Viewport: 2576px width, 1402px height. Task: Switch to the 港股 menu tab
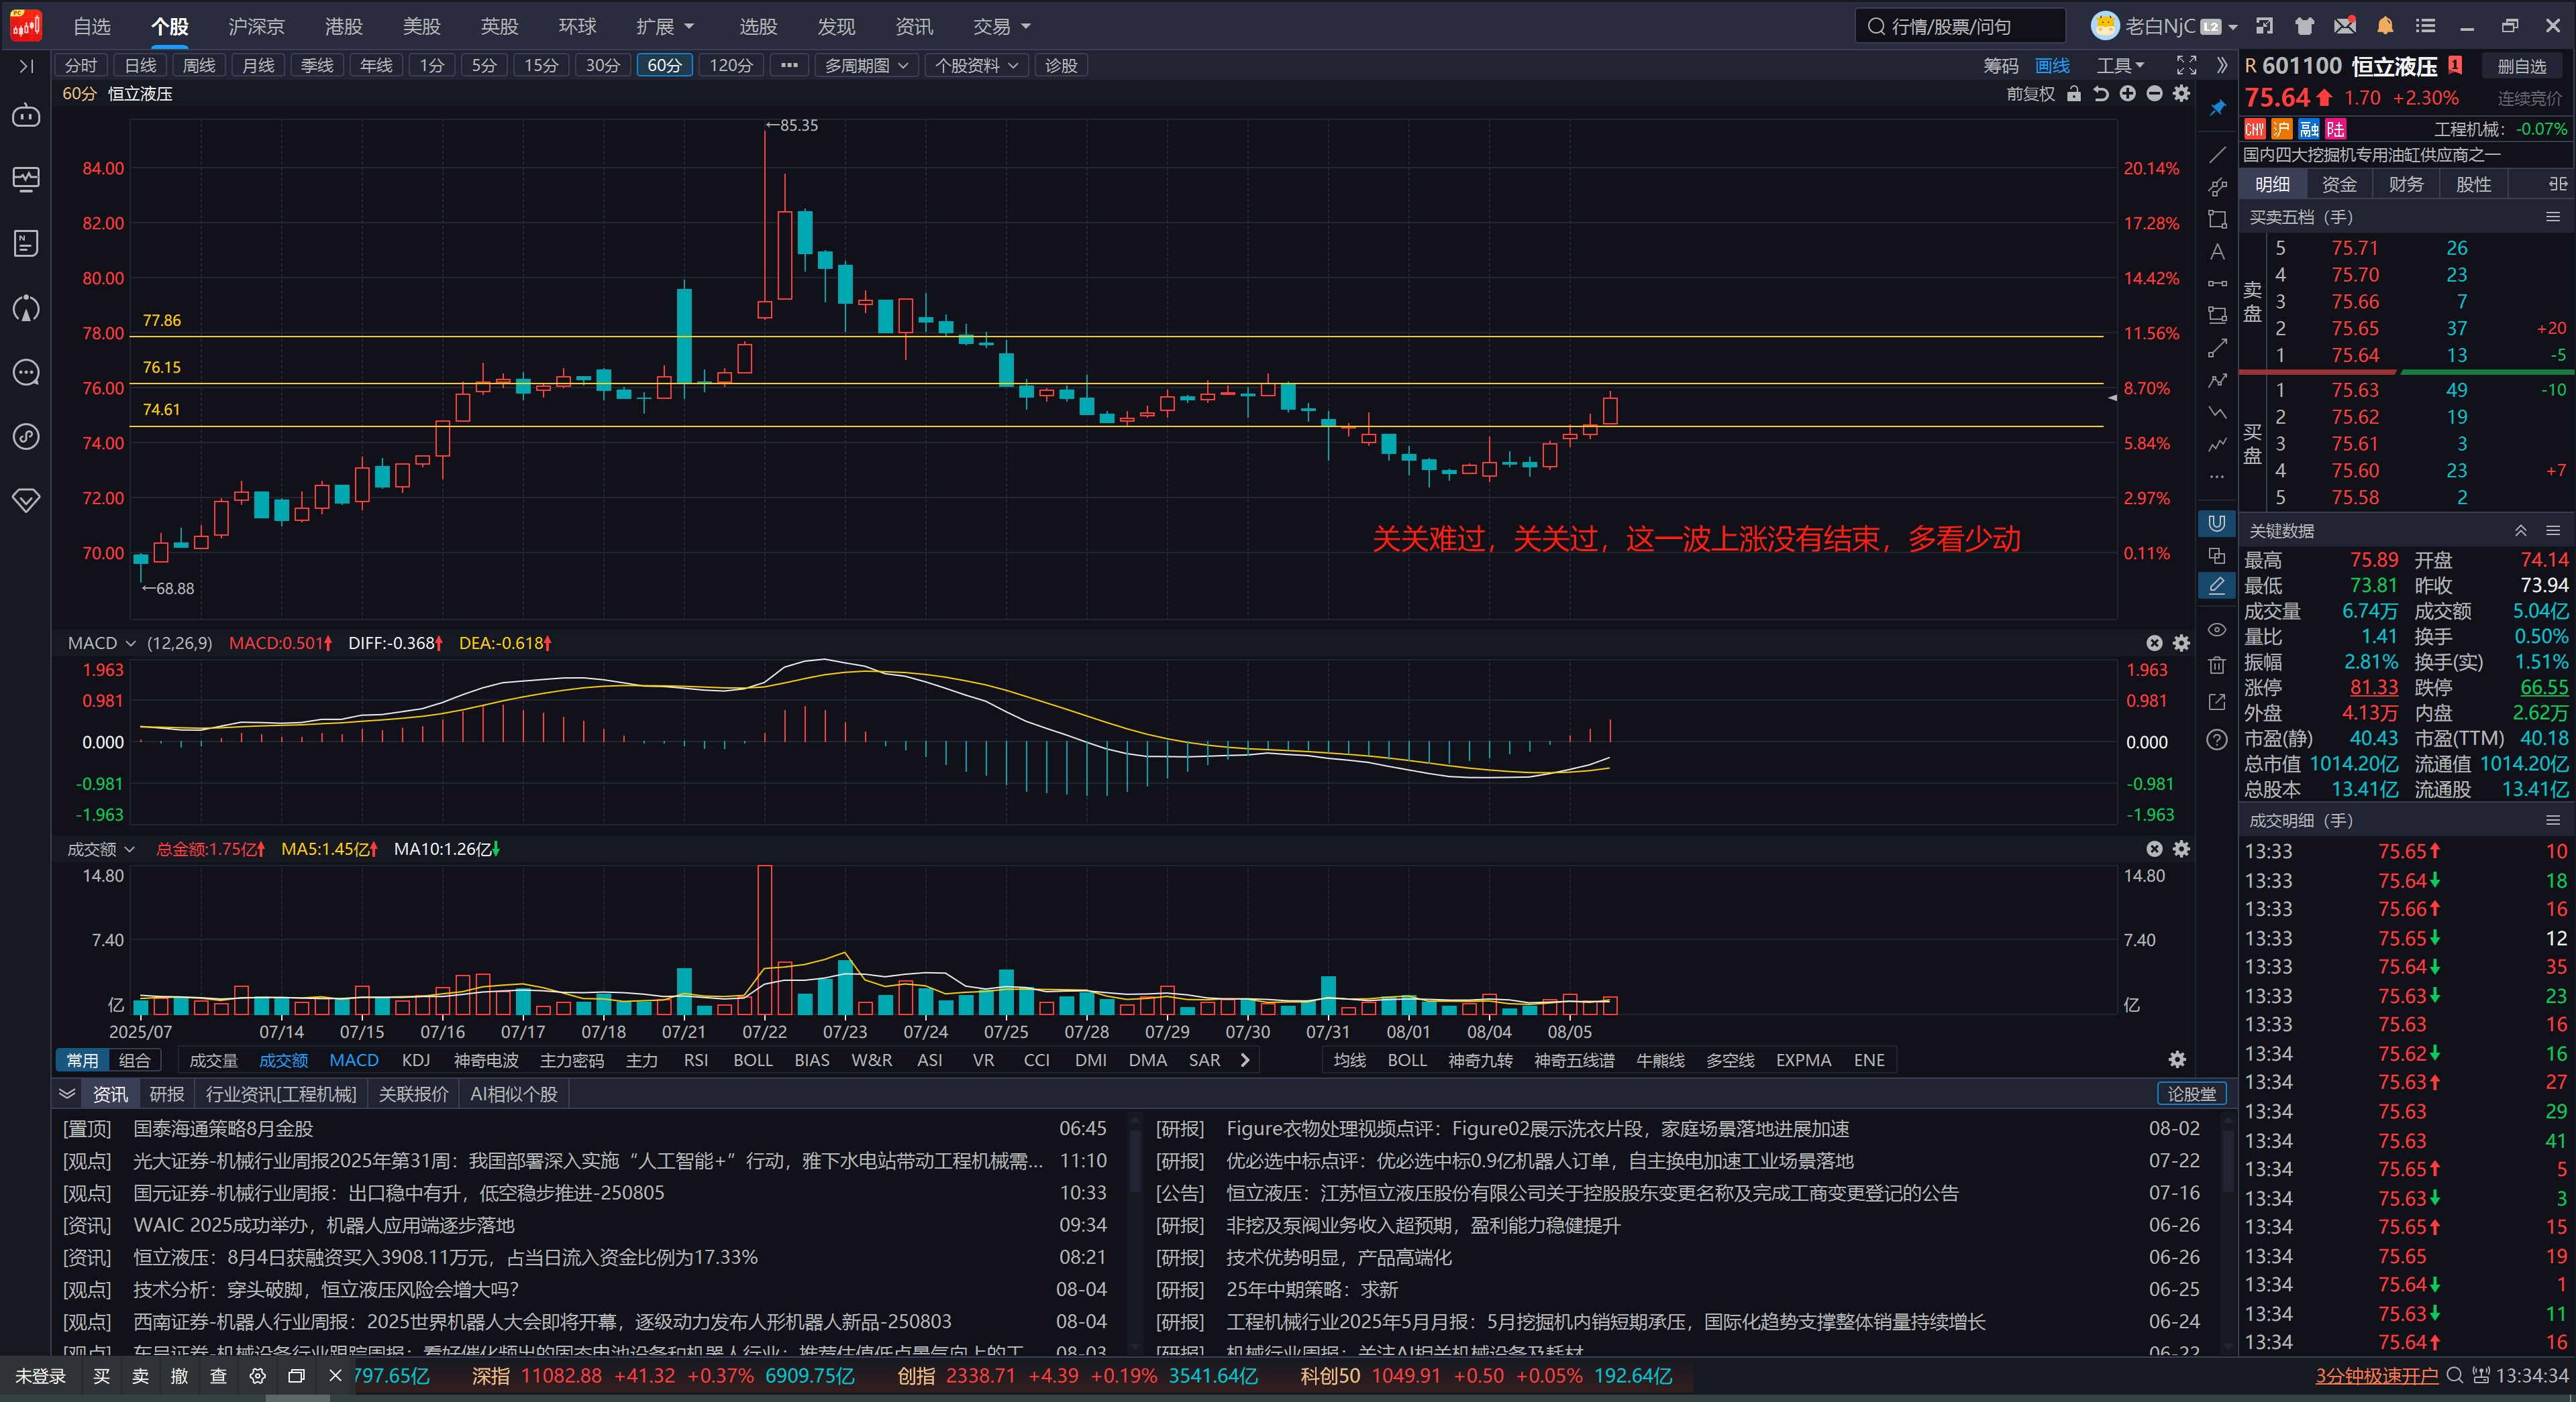tap(344, 26)
